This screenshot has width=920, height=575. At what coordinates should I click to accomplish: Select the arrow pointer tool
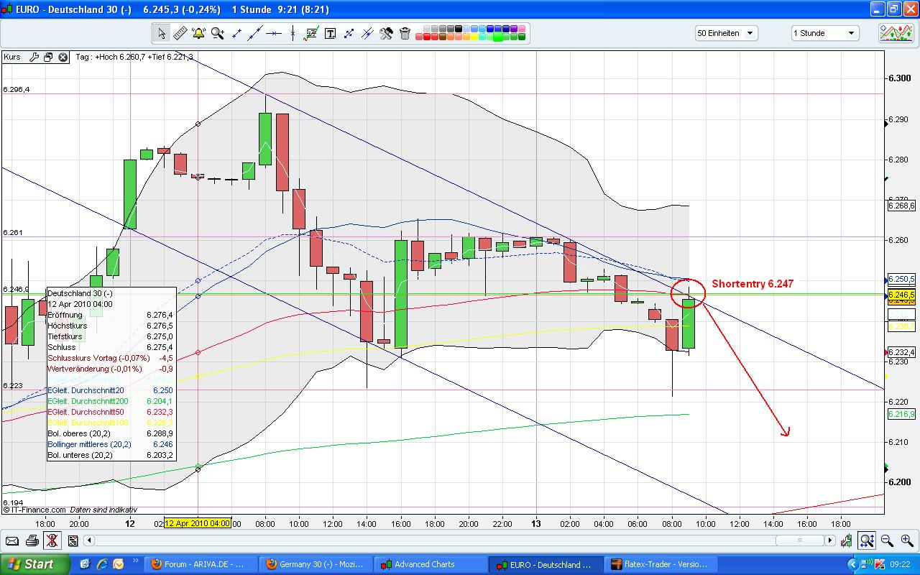pyautogui.click(x=161, y=33)
